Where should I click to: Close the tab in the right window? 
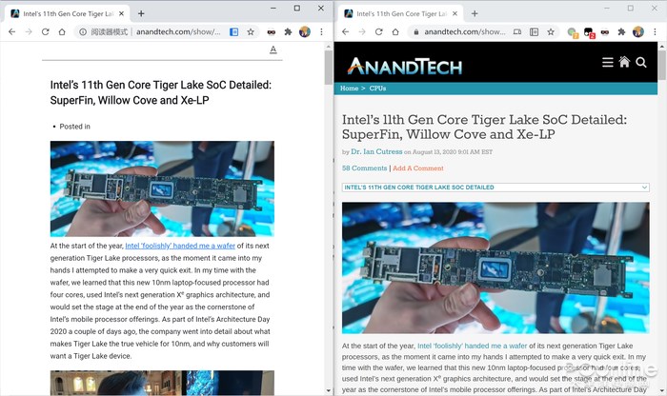455,13
